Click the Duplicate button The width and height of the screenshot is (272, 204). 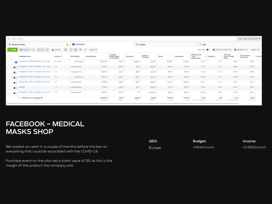[x=25, y=50]
